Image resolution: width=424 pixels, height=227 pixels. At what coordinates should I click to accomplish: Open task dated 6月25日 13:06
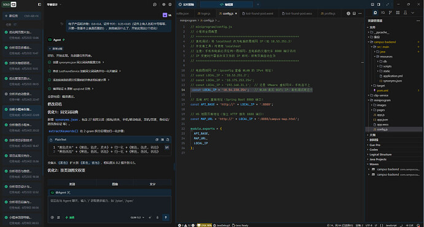point(22,35)
